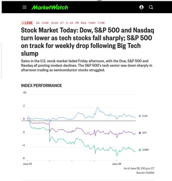Open the user account profile icon
The height and width of the screenshot is (181, 172).
pos(141,7)
